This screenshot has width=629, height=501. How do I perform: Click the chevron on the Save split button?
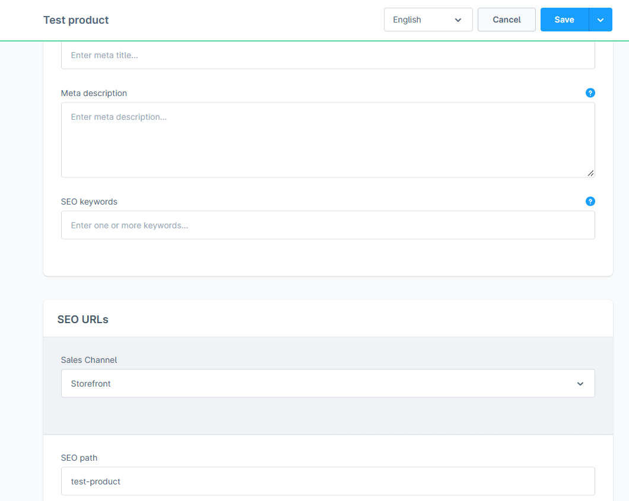[x=601, y=20]
